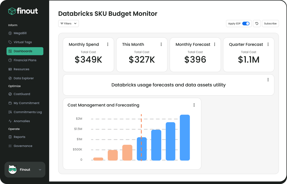Click the $349K Monthly Spend value
The image size is (287, 184).
click(x=88, y=60)
